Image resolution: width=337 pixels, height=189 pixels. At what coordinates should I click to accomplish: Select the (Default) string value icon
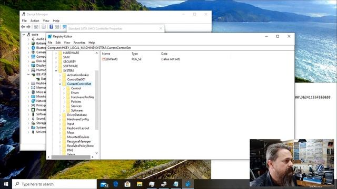tap(104, 59)
